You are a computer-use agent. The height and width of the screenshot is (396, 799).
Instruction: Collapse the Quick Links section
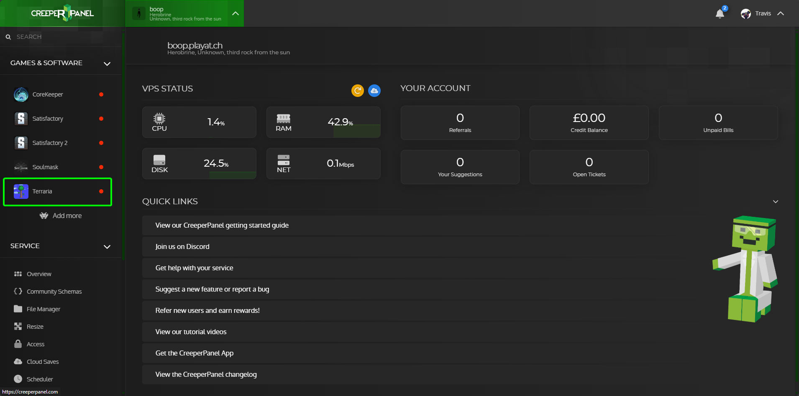[776, 201]
